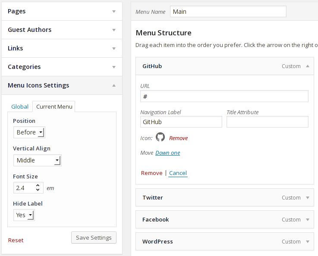Expand the Categories section arrow
This screenshot has height=256, width=318.
point(114,67)
